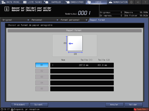Select registered format slot 02

click(x=42, y=71)
